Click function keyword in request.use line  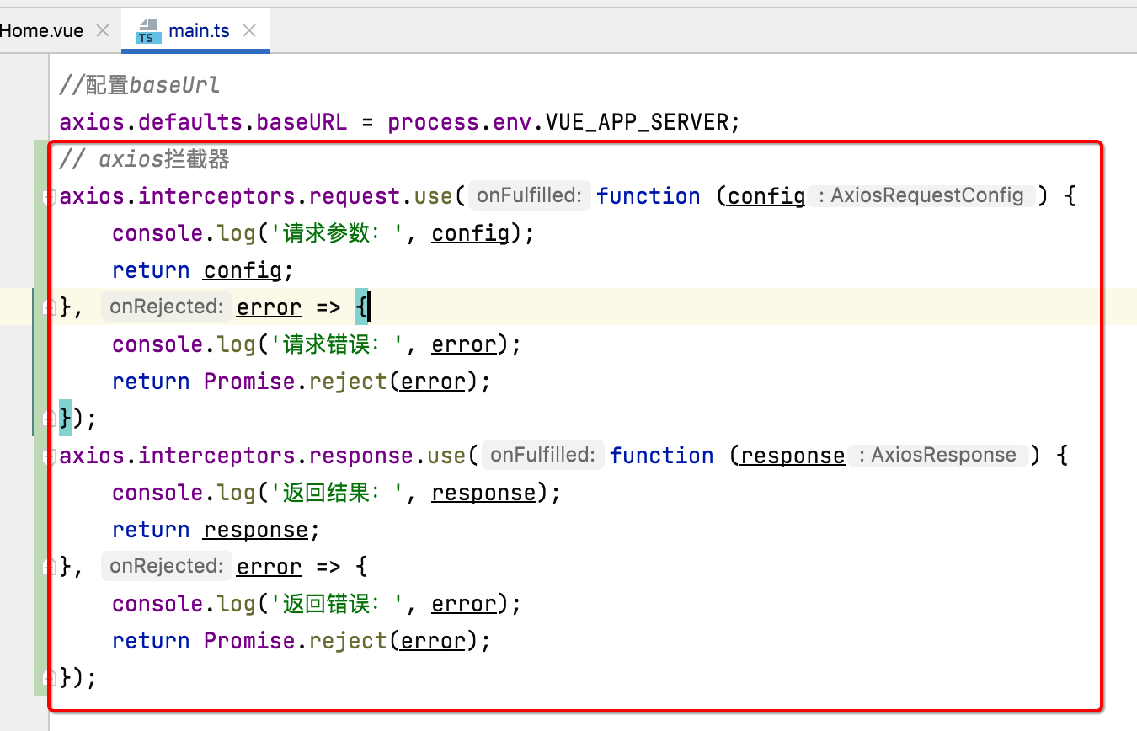coord(649,196)
